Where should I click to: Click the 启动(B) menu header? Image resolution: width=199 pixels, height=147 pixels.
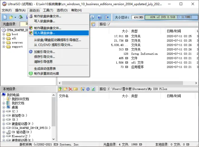coord(34,11)
